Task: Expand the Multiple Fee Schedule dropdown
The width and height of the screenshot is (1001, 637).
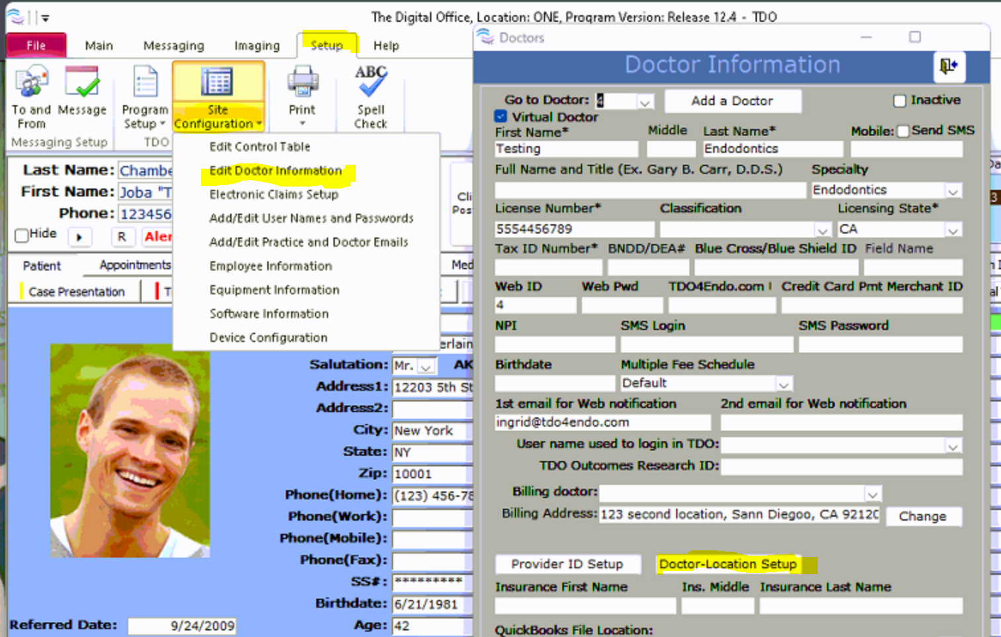Action: (x=783, y=384)
